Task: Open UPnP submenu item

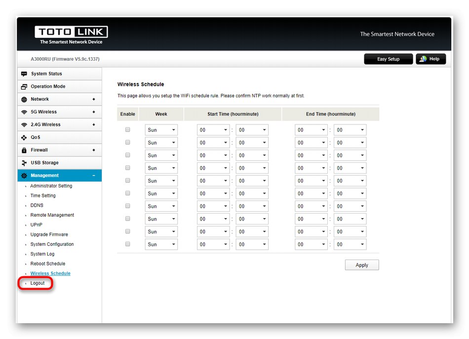Action: [x=36, y=225]
